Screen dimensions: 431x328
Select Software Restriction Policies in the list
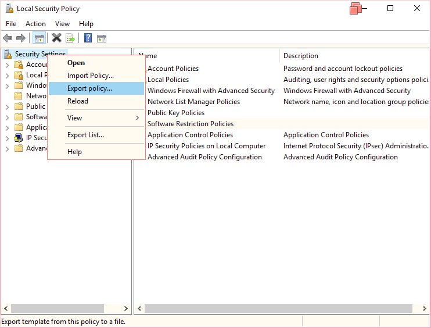pyautogui.click(x=191, y=124)
